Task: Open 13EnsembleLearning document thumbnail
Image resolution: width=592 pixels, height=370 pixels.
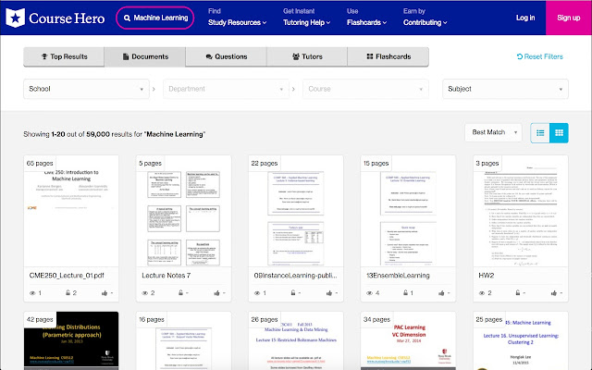Action: pyautogui.click(x=408, y=211)
